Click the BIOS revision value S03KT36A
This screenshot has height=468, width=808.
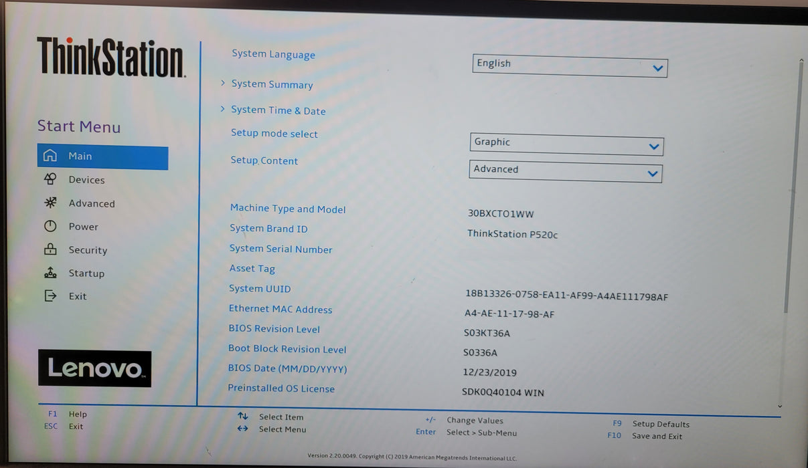pos(487,333)
